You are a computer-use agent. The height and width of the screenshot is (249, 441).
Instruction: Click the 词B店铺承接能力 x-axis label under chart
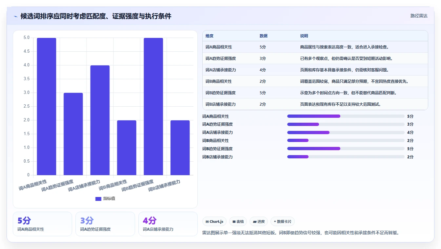(x=164, y=186)
